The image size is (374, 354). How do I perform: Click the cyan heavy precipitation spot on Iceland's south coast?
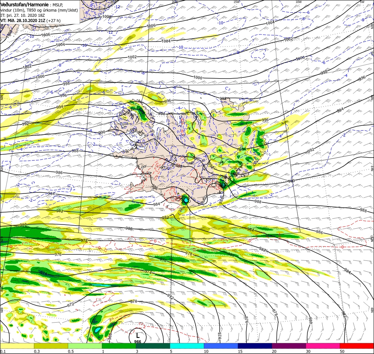click(x=186, y=200)
